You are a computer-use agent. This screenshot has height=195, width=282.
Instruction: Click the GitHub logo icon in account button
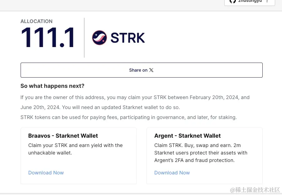(x=233, y=1)
